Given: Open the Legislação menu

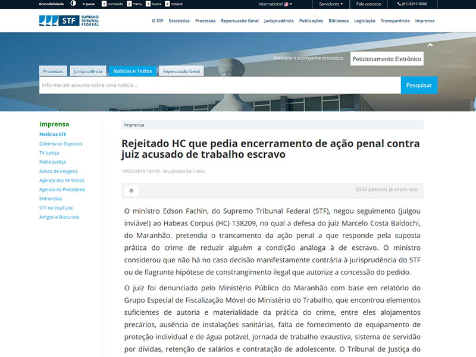Looking at the screenshot, I should (365, 21).
